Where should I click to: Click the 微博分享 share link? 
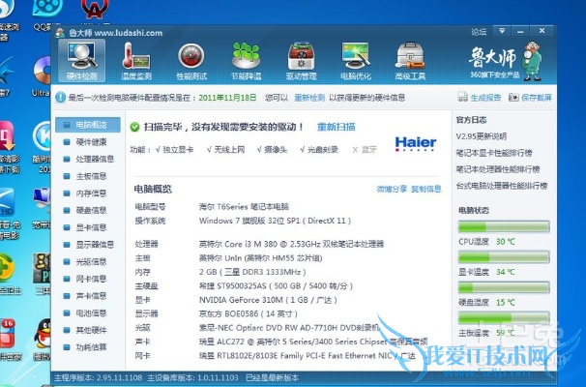click(392, 190)
